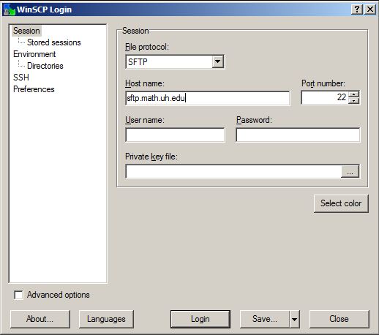379x335 pixels.
Task: Open Stored sessions in the tree
Action: [x=54, y=42]
